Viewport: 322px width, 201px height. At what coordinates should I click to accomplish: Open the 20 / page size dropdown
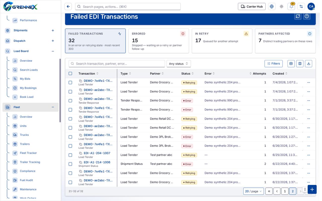click(x=253, y=191)
